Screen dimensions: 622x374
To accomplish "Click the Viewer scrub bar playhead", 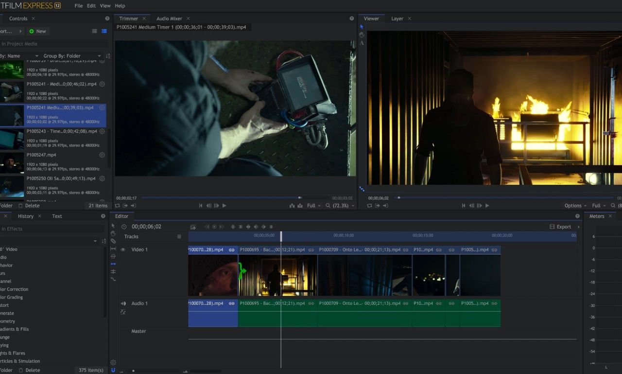I will (x=399, y=197).
